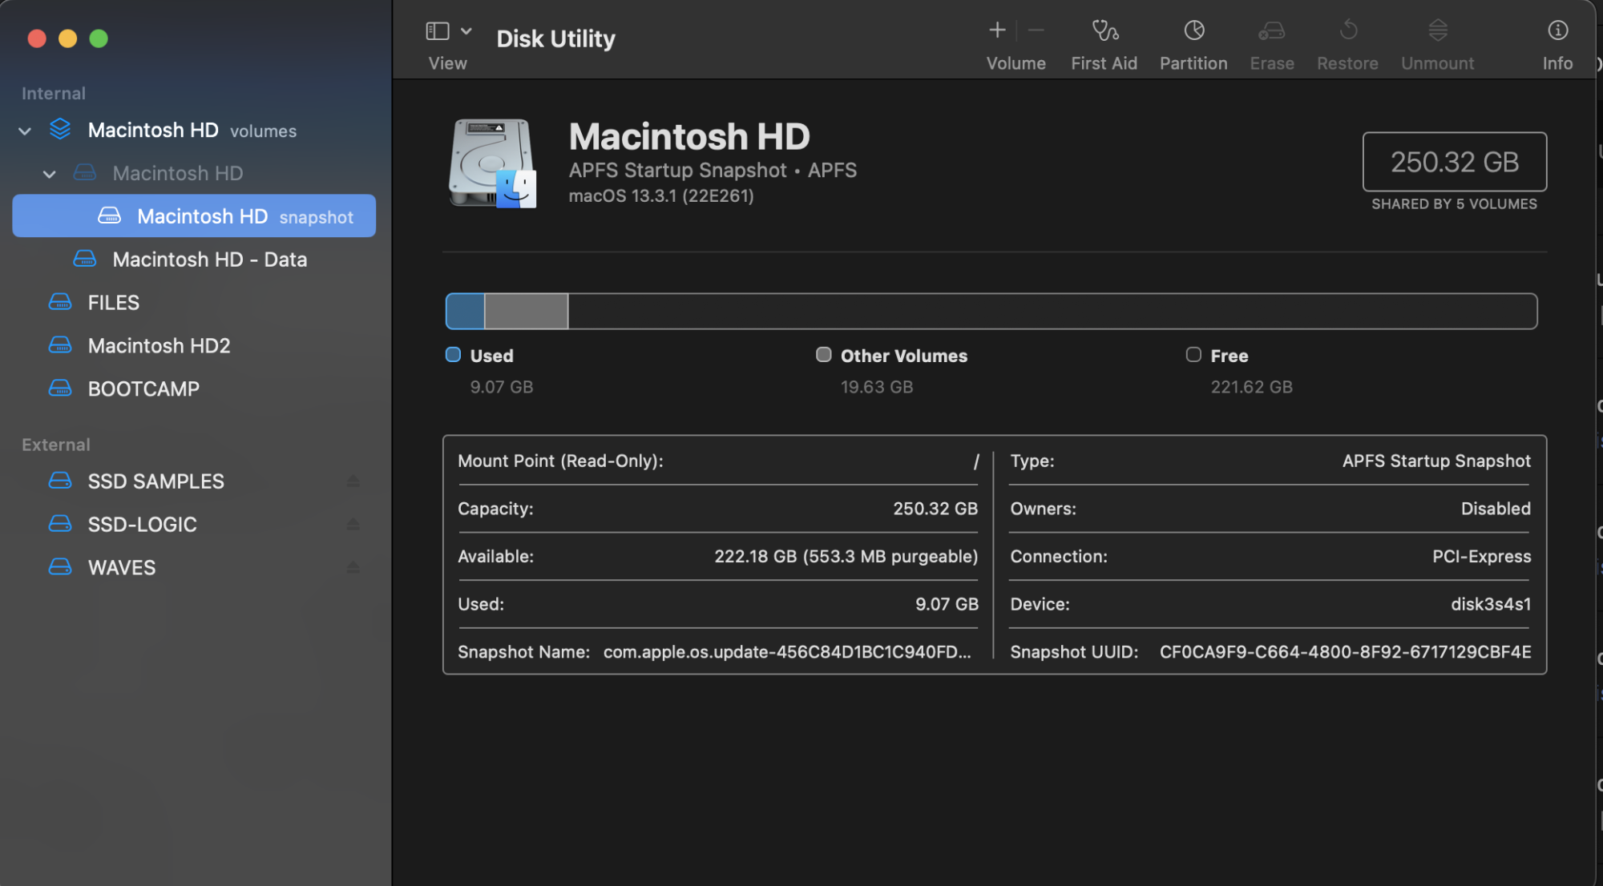Image resolution: width=1603 pixels, height=886 pixels.
Task: Select the FILES volume
Action: click(x=113, y=303)
